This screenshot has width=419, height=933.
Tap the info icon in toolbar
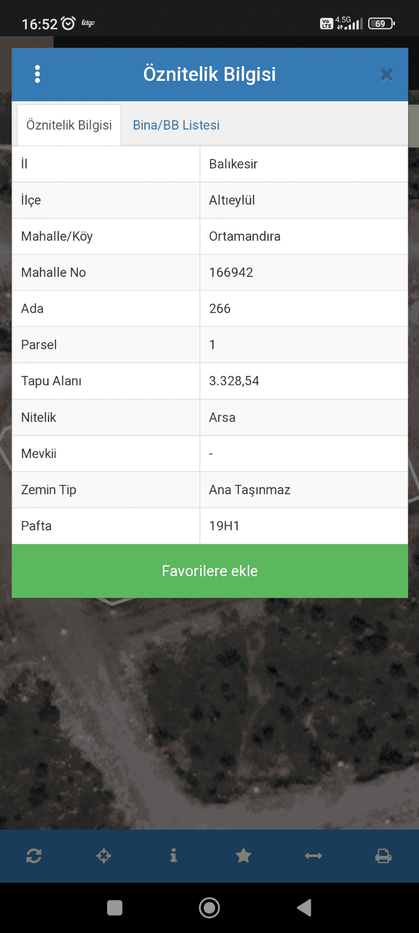pyautogui.click(x=173, y=856)
